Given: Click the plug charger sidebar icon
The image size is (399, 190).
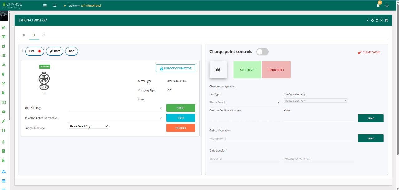Looking at the screenshot, I should 3,93.
